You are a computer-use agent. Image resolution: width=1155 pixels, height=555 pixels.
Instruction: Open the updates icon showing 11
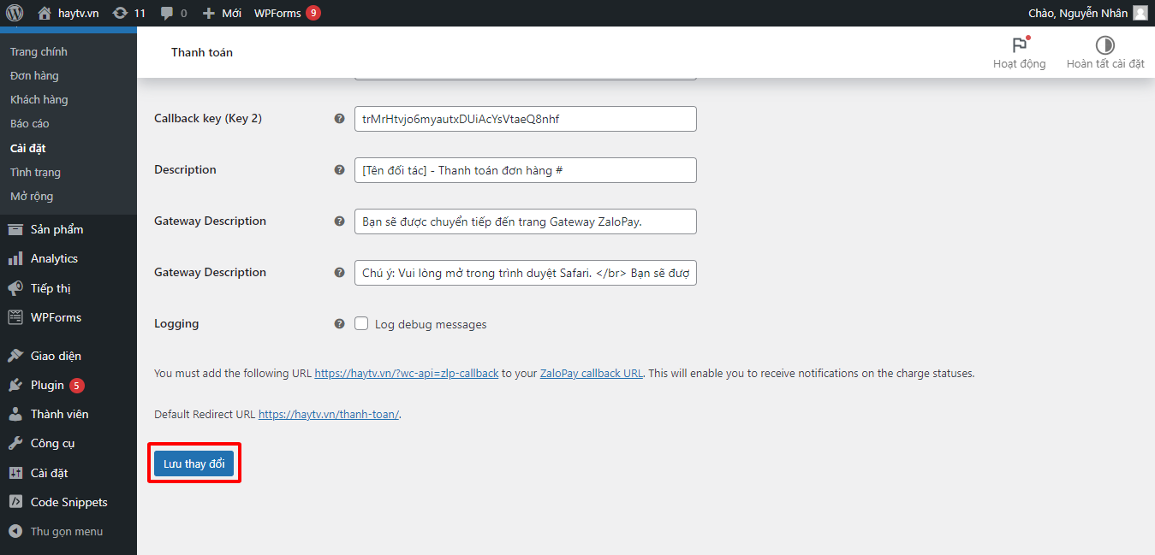[120, 13]
